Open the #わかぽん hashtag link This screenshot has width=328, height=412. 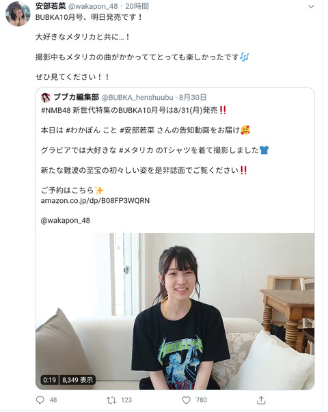coord(83,130)
